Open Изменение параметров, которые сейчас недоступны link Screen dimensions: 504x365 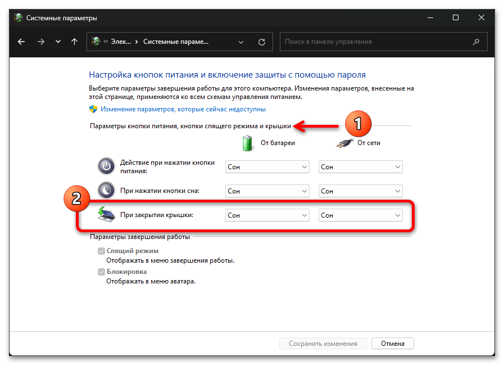[x=183, y=109]
